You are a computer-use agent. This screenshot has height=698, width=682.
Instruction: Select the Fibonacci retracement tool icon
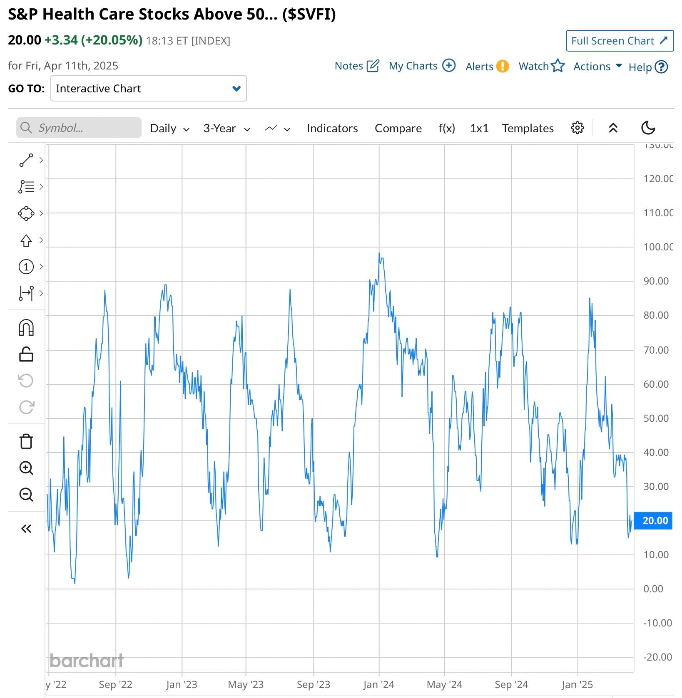[26, 187]
